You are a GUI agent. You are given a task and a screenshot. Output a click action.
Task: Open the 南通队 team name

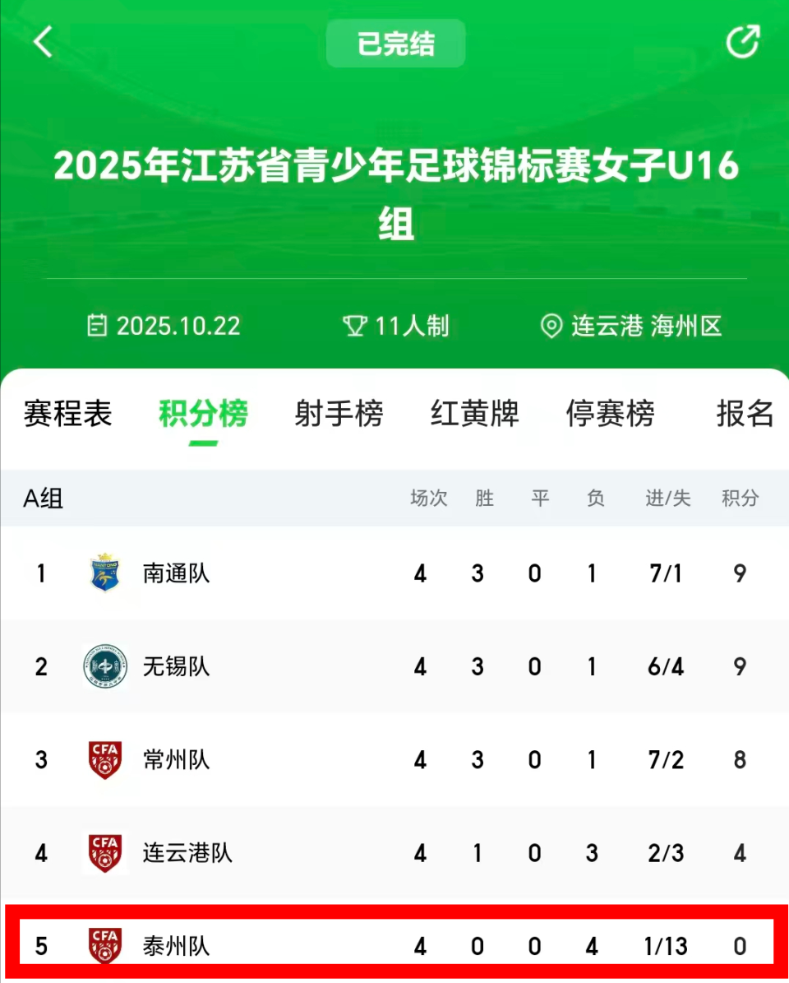(x=176, y=573)
